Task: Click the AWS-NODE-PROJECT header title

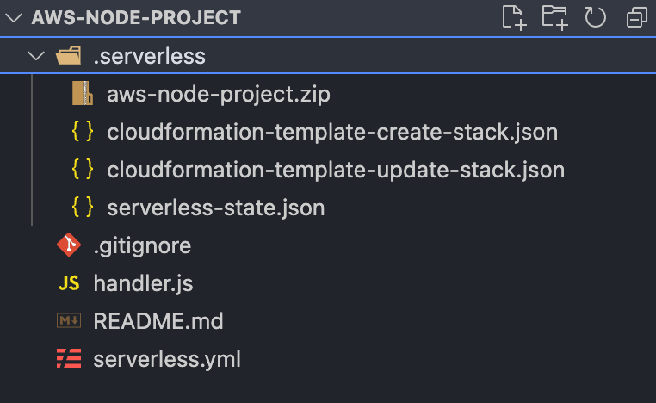Action: coord(136,17)
